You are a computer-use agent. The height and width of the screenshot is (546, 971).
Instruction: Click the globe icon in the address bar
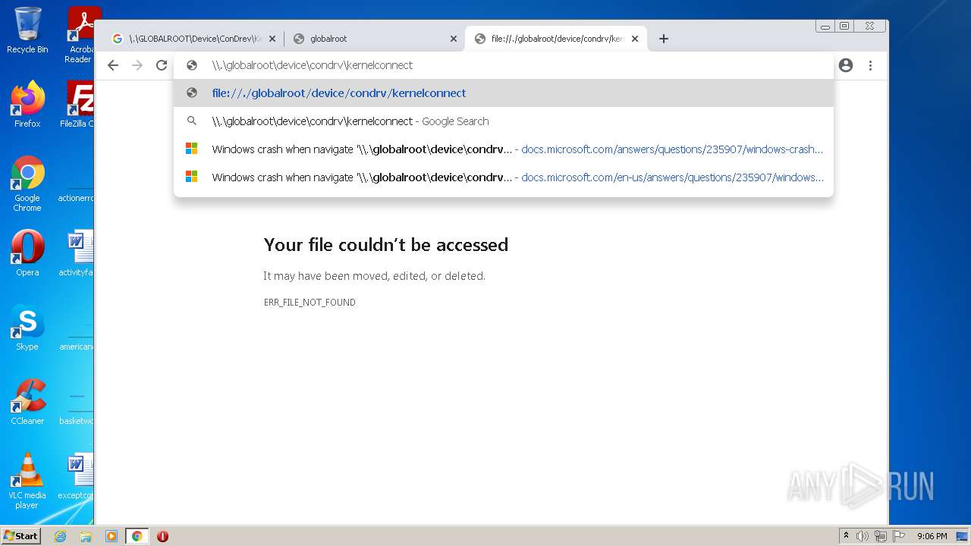(192, 65)
